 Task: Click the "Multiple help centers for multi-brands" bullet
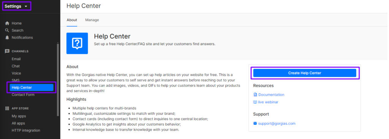pyautogui.click(x=104, y=108)
